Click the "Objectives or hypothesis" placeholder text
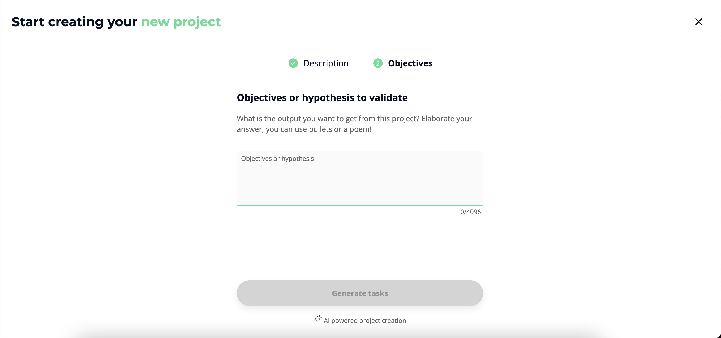Image resolution: width=721 pixels, height=338 pixels. tap(277, 159)
